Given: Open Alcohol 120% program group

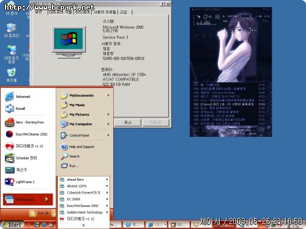Looking at the screenshot, I should (x=84, y=186).
